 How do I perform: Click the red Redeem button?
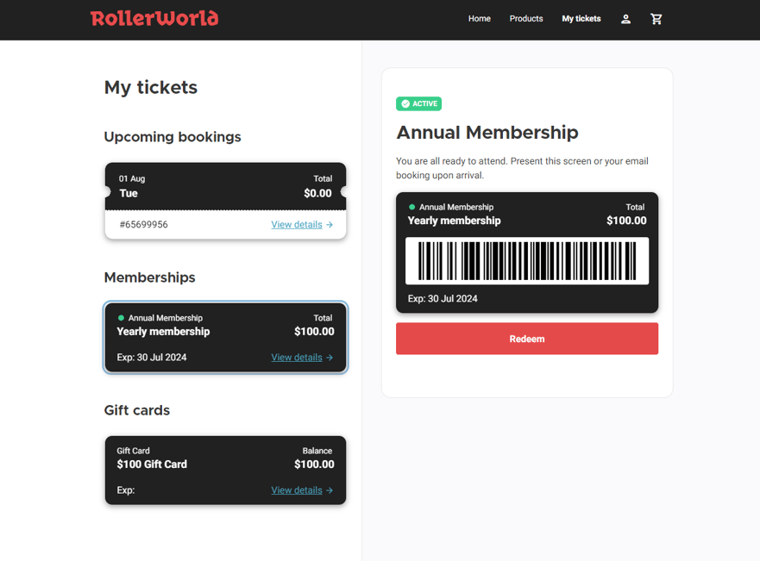coord(527,339)
